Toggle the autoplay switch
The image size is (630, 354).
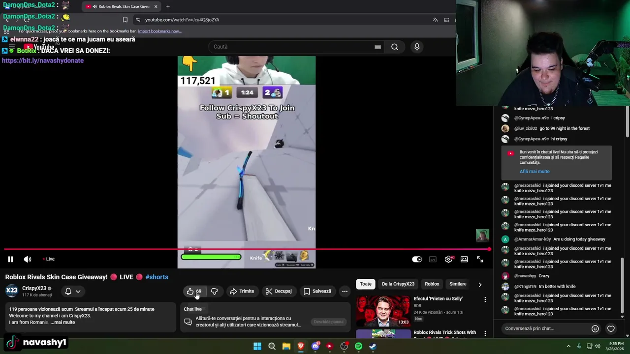point(417,259)
